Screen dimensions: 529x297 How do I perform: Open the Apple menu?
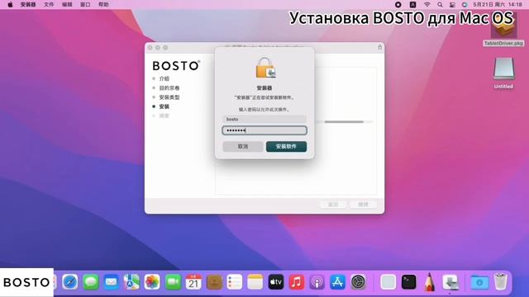(10, 4)
